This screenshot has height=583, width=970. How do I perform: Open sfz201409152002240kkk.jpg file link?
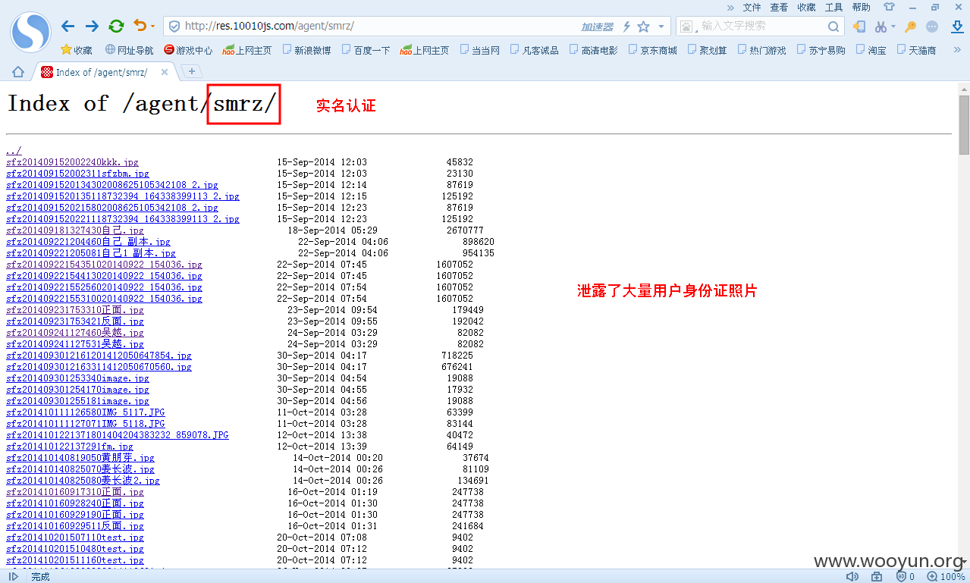point(72,162)
